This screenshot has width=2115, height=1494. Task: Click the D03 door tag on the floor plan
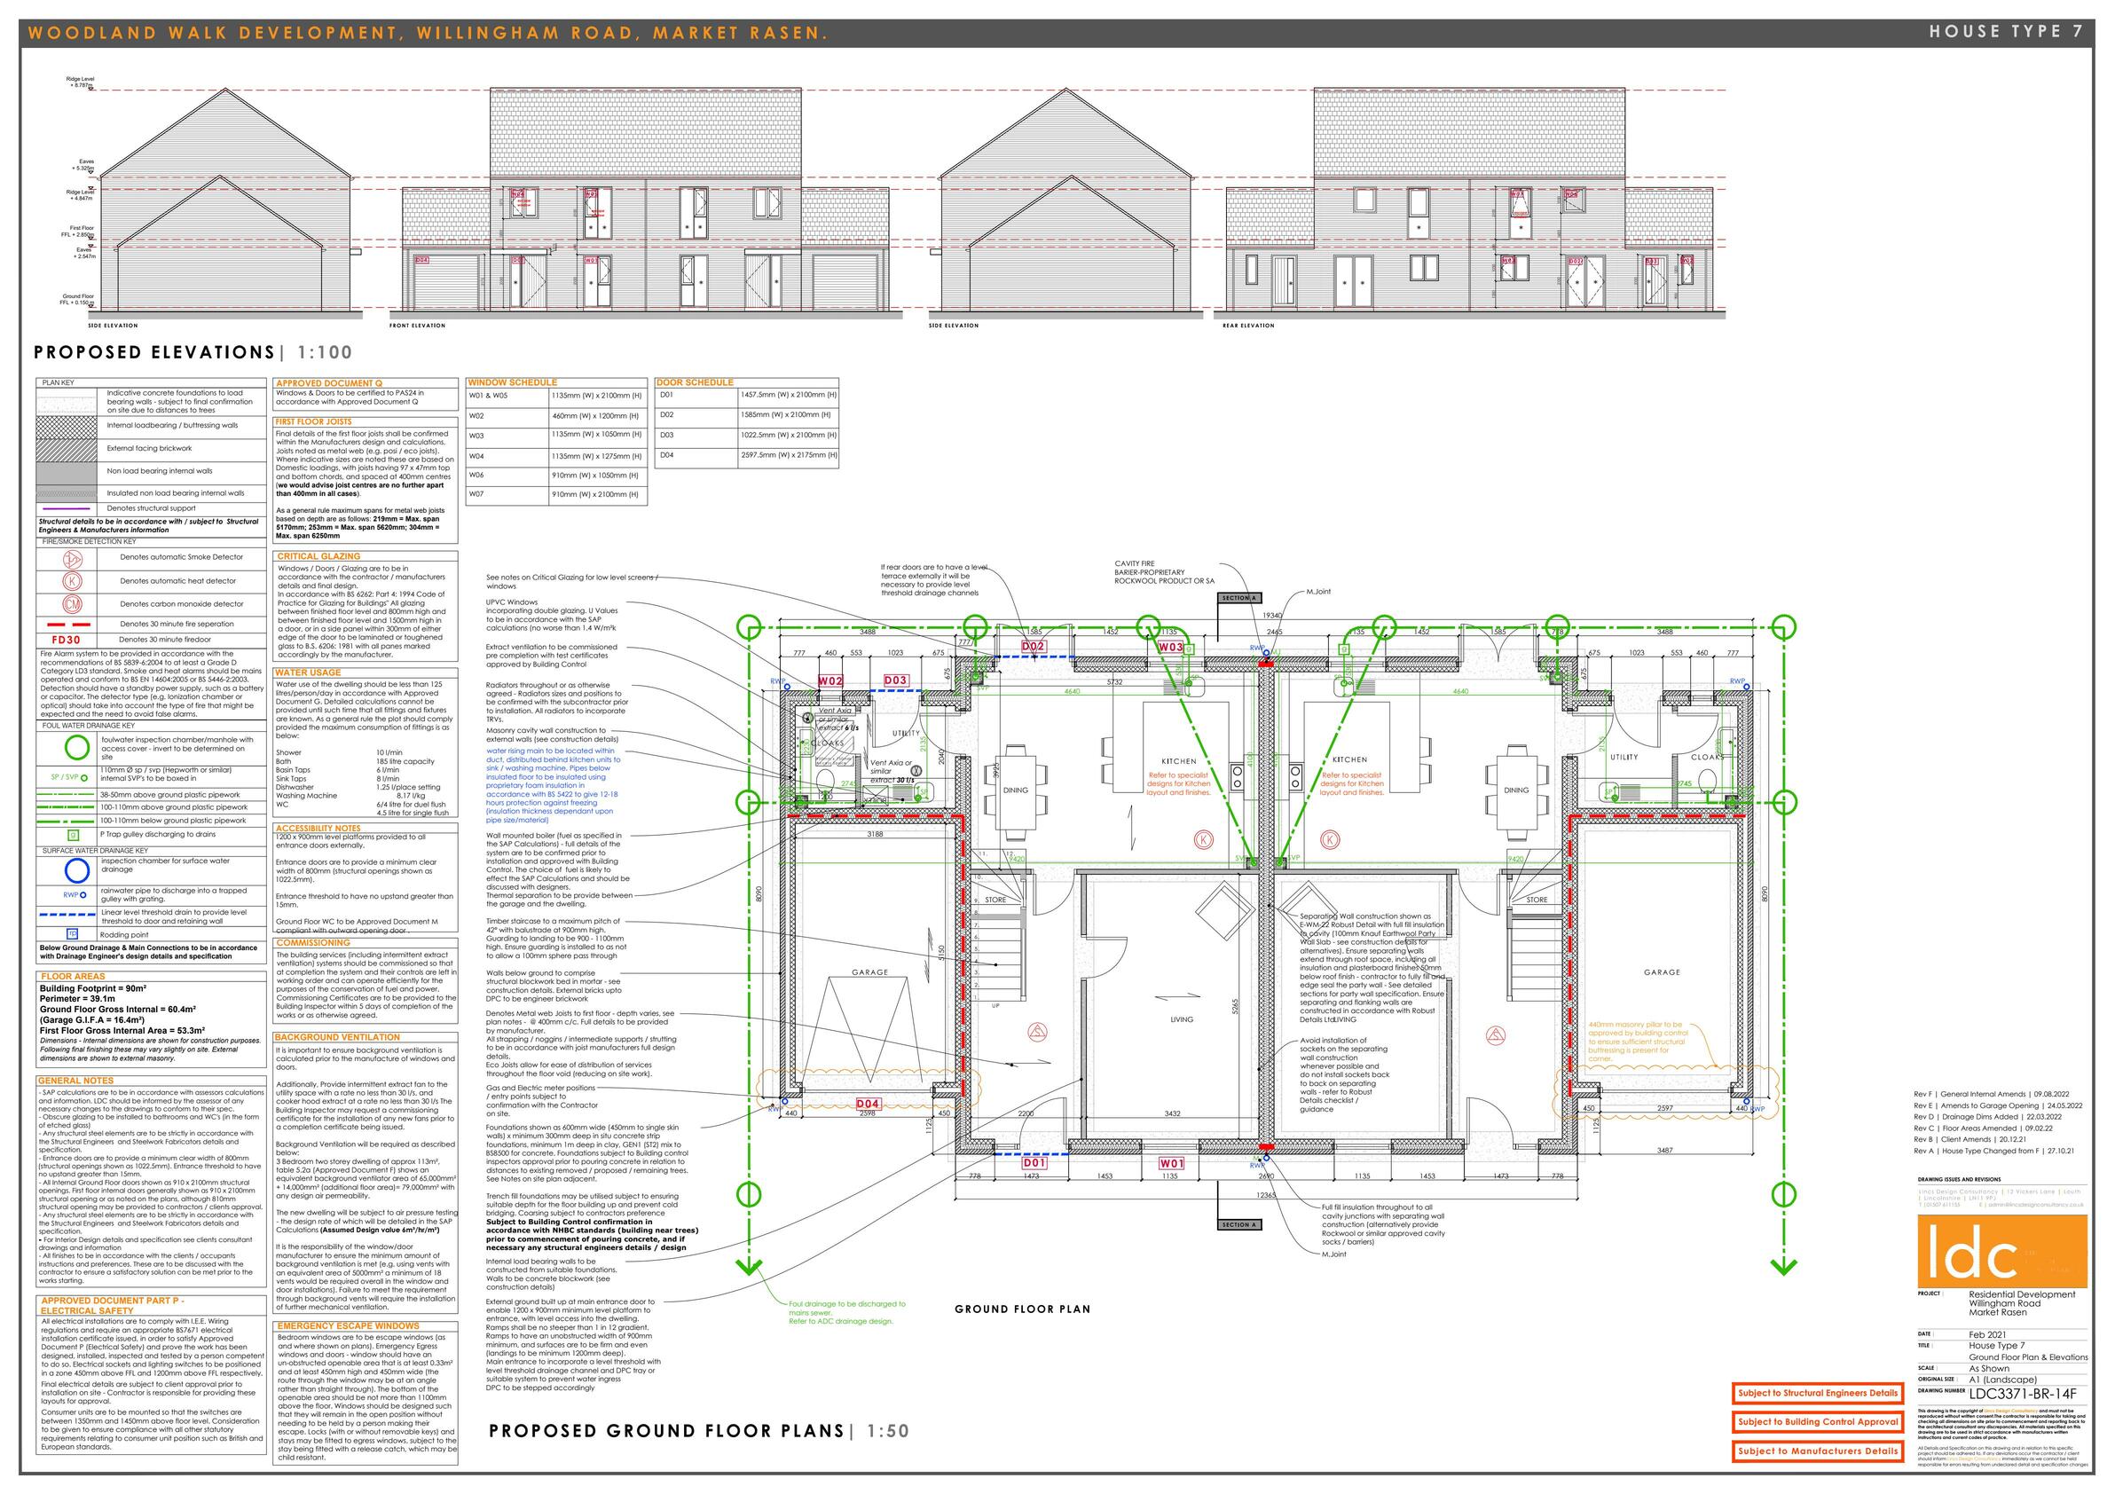pyautogui.click(x=895, y=680)
